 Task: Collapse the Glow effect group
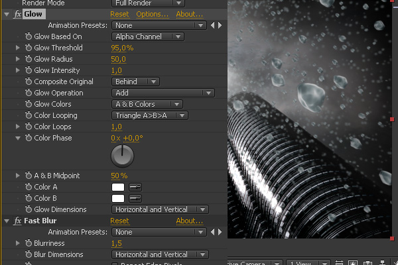pos(7,15)
